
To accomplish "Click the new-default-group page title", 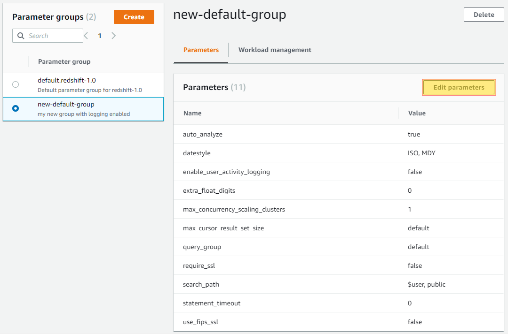I will click(230, 15).
